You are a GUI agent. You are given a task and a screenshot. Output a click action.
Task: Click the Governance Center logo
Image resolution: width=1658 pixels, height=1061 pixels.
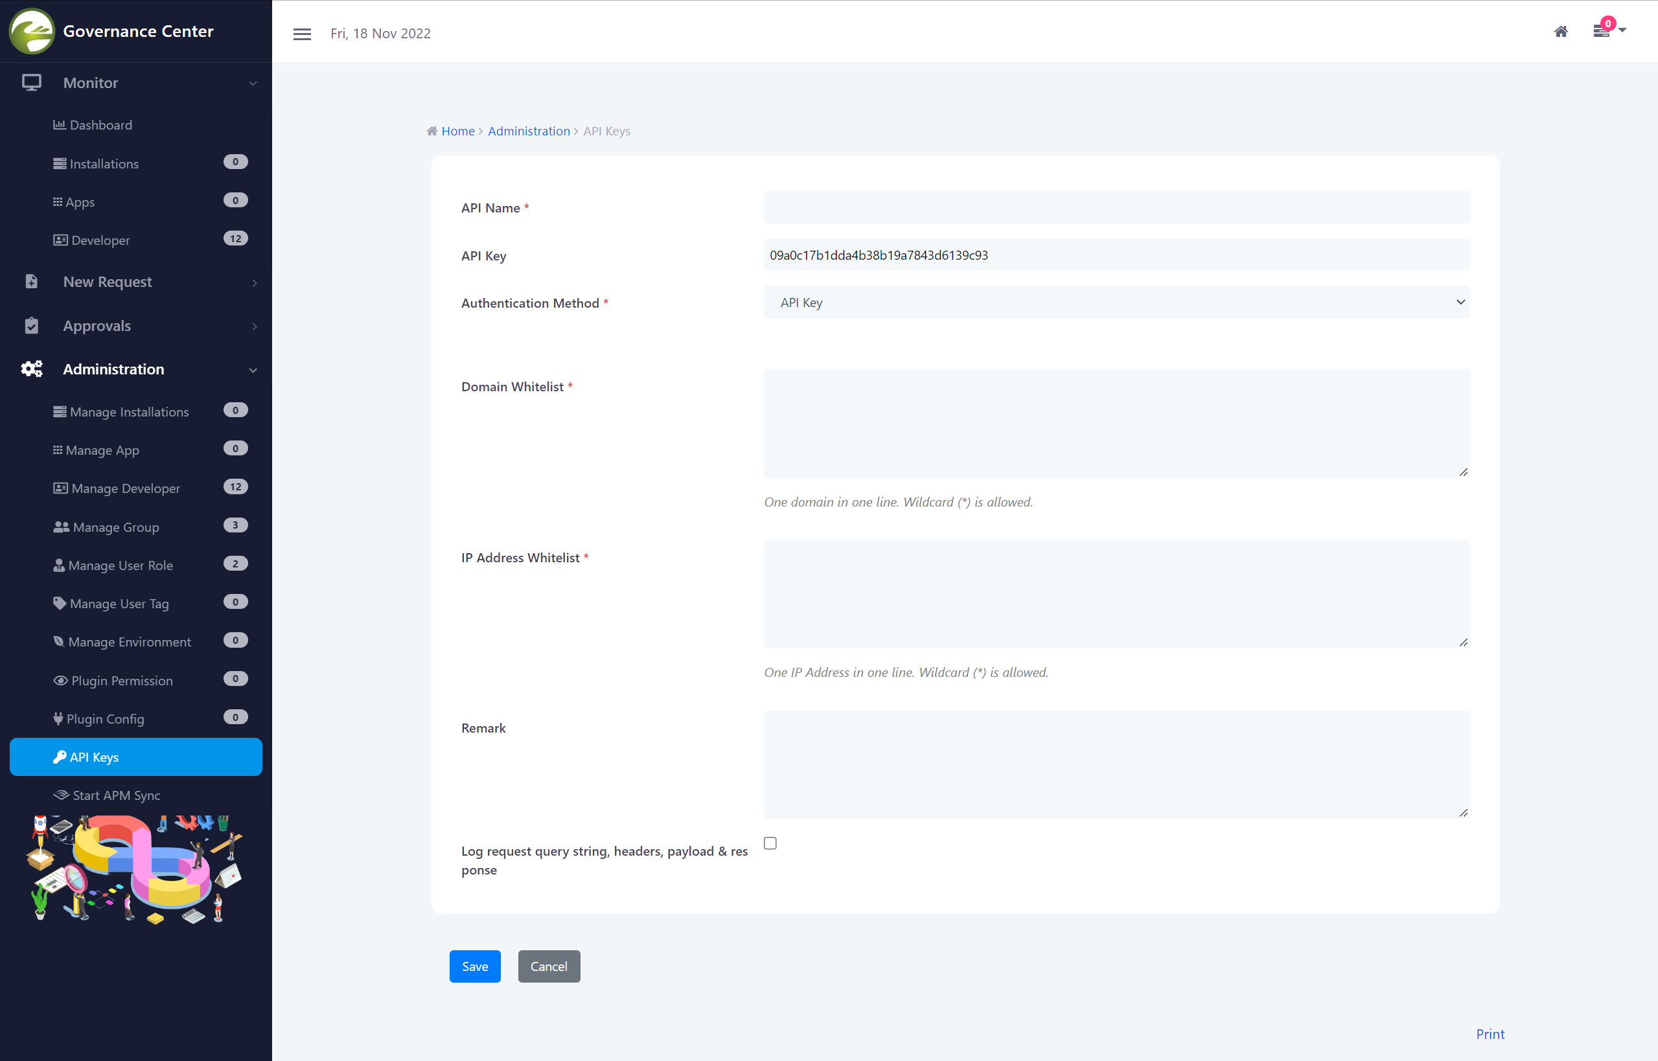pyautogui.click(x=32, y=31)
